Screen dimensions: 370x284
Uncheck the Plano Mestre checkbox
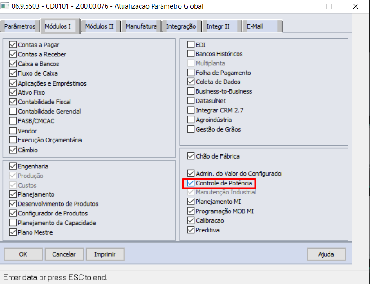(13, 232)
